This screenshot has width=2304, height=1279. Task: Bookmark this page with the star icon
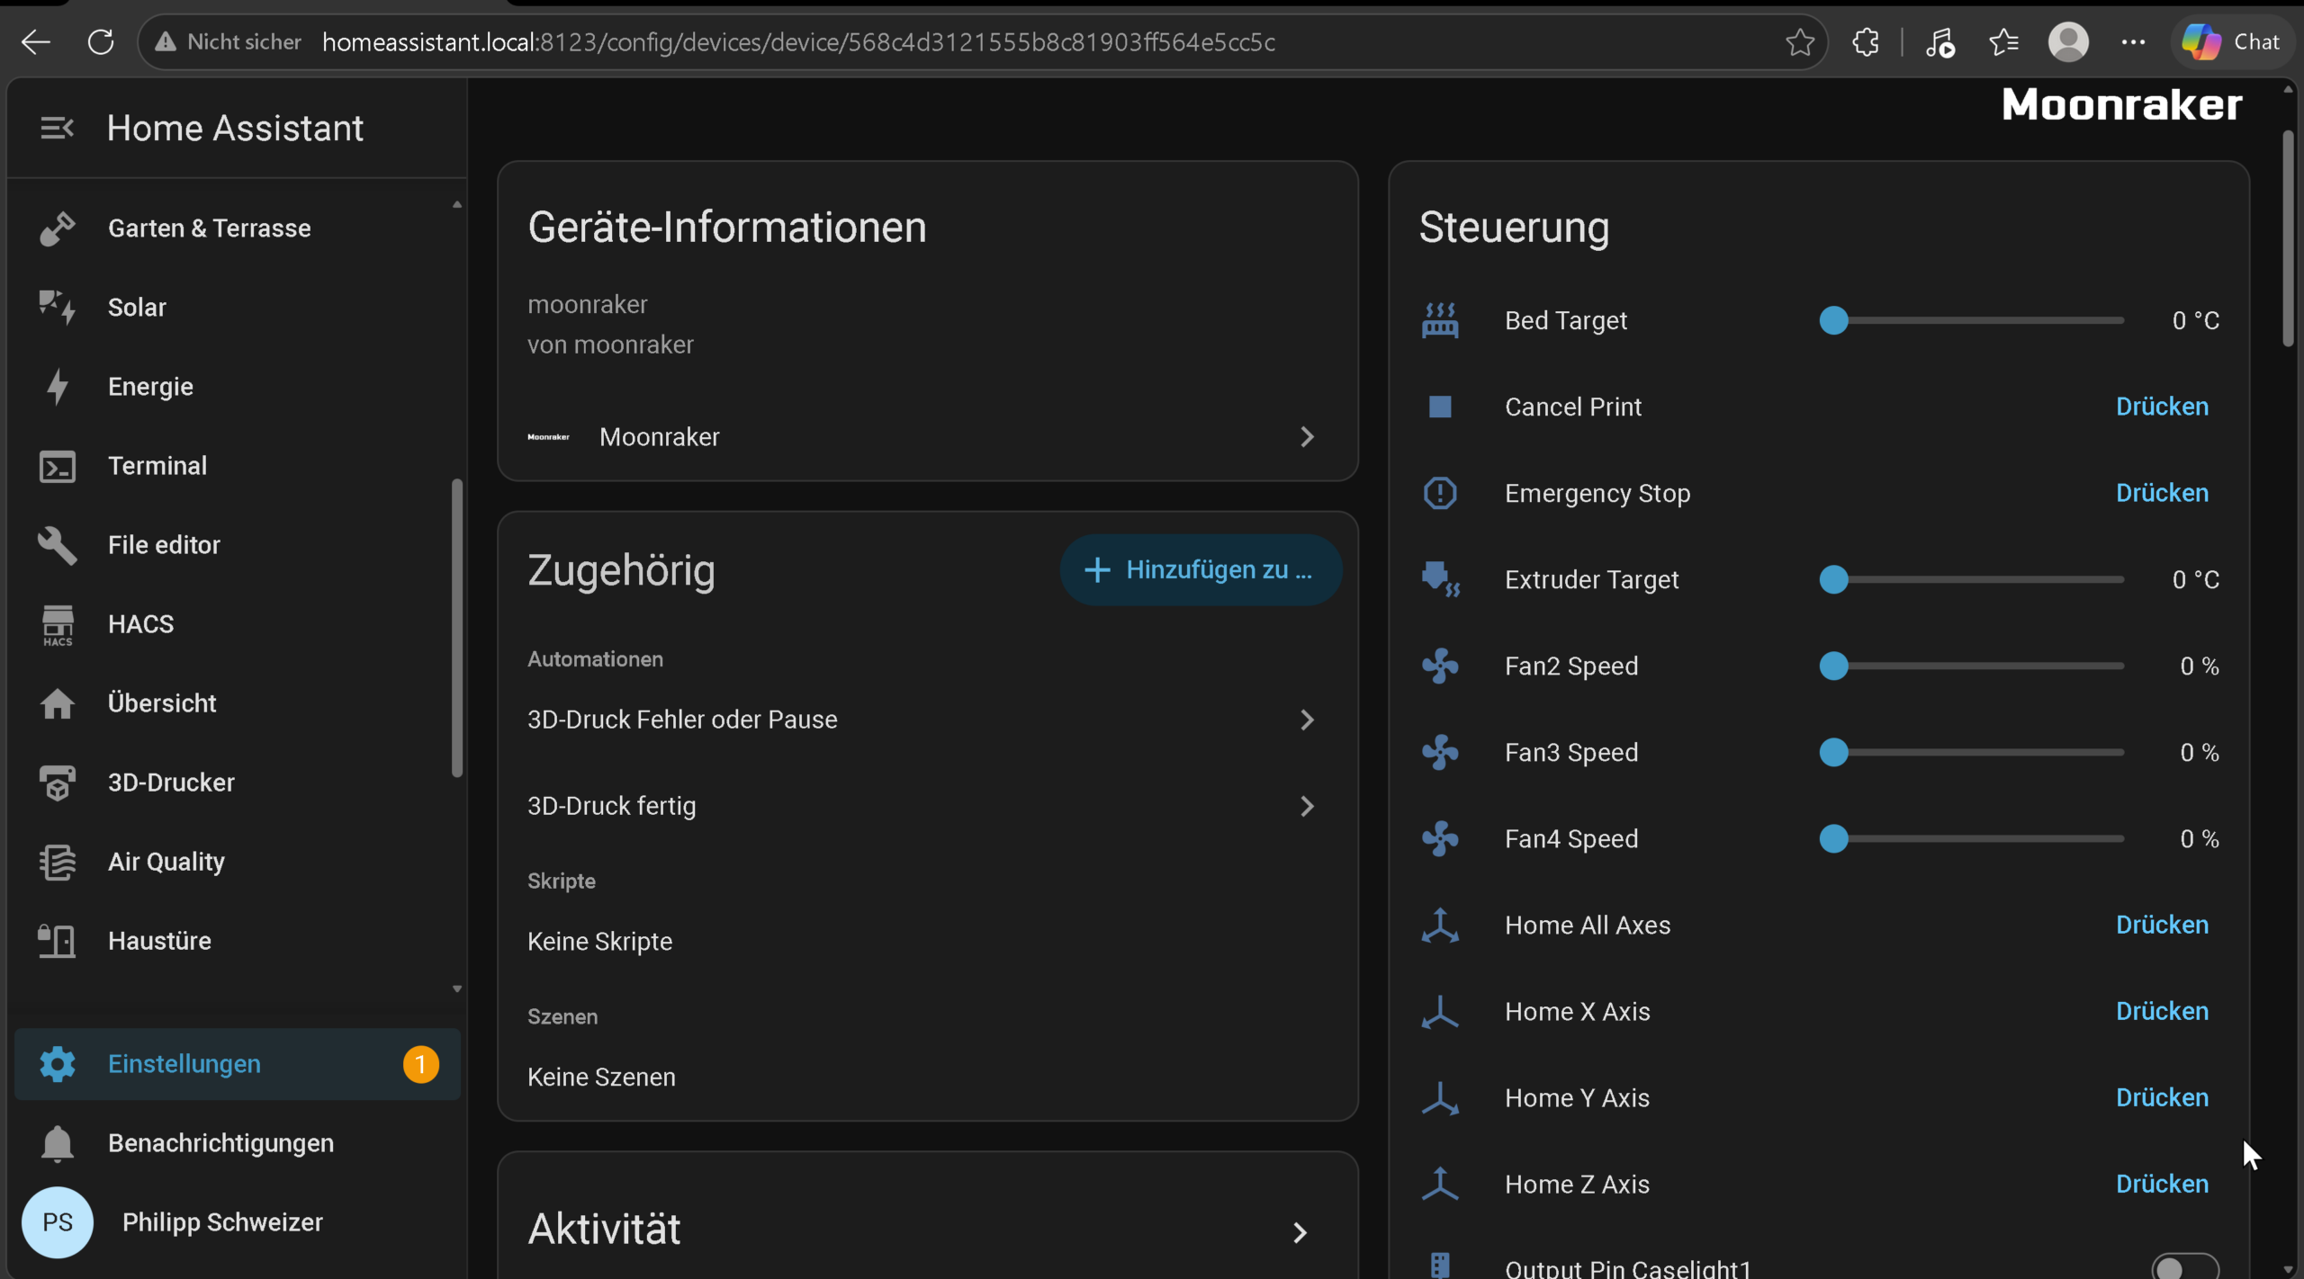1800,41
